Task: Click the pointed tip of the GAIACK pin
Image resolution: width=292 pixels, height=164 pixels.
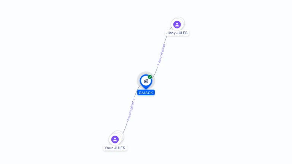Action: coord(146,88)
